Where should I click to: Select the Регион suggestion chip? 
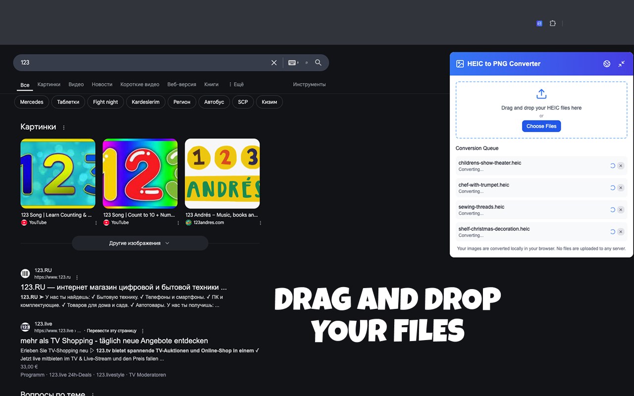tap(182, 102)
